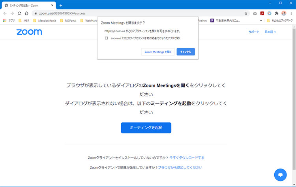Open the Extensions puzzle icon

(277, 13)
